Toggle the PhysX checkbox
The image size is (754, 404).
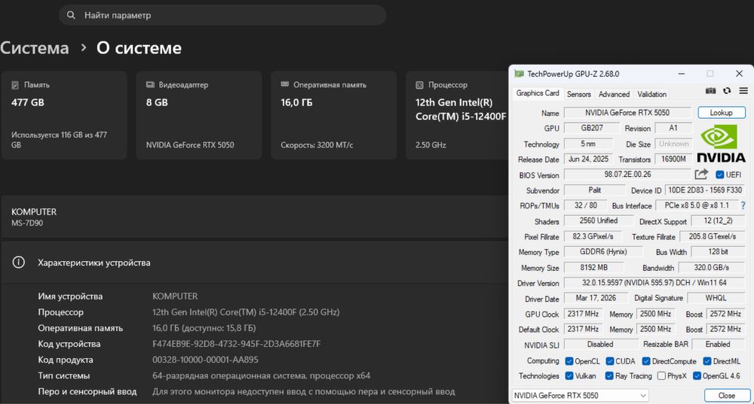click(661, 375)
